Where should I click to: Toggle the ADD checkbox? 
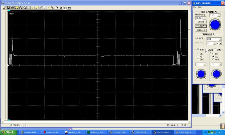(x=206, y=49)
